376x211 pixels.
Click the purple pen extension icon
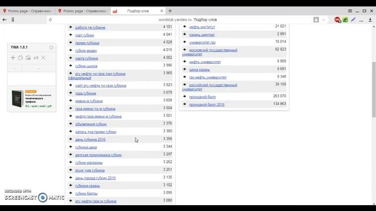(x=353, y=20)
